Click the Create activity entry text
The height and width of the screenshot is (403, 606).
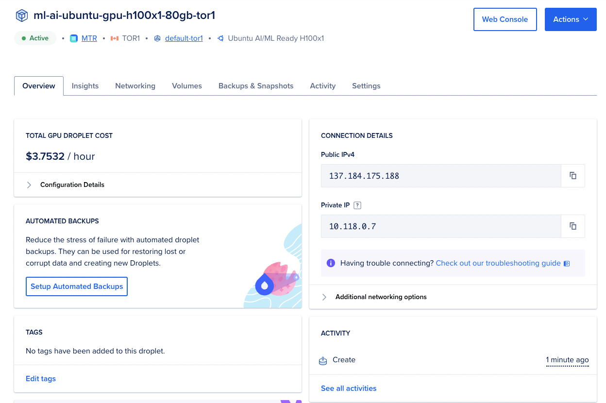(x=344, y=360)
